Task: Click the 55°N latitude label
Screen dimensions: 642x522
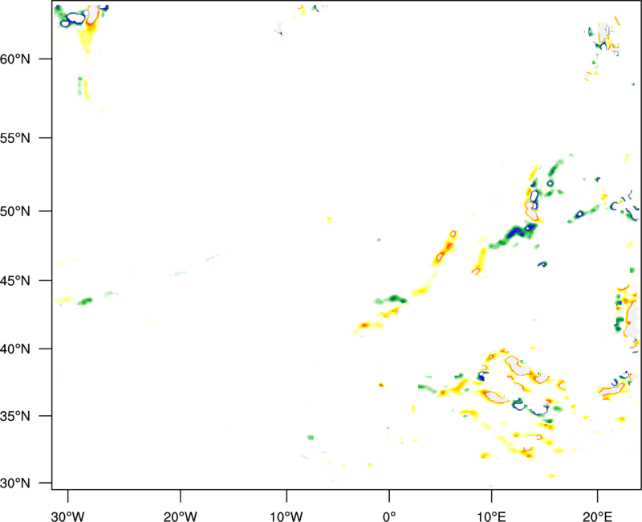Action: [15, 138]
